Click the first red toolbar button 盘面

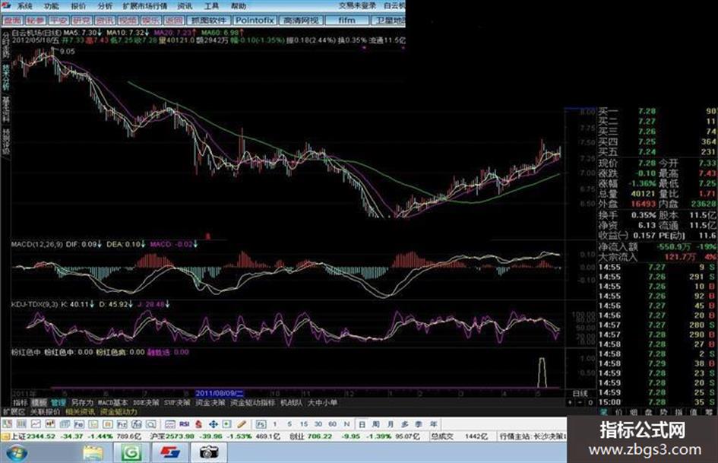[x=13, y=21]
